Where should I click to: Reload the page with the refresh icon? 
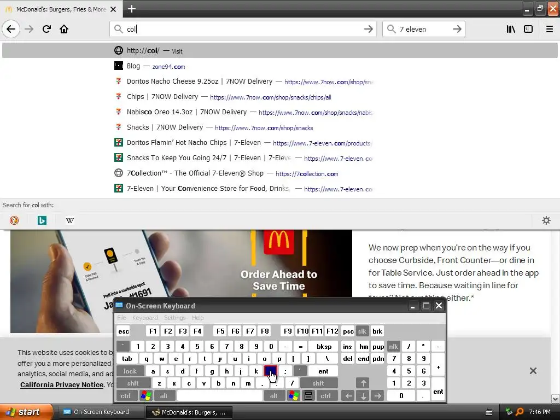click(46, 29)
